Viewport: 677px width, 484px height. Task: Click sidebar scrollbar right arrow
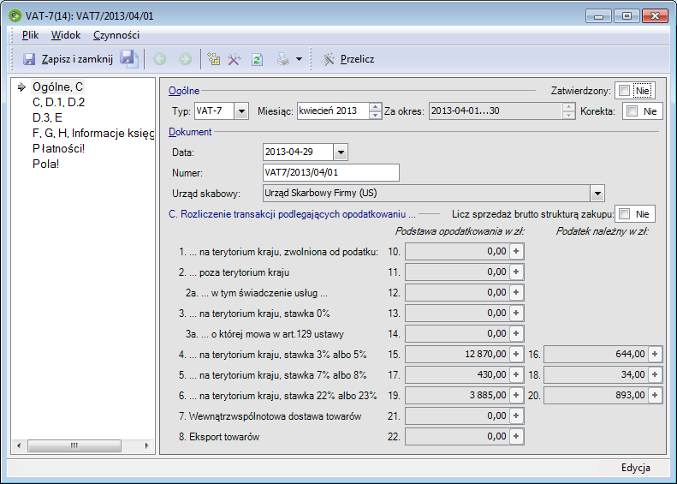[x=147, y=445]
